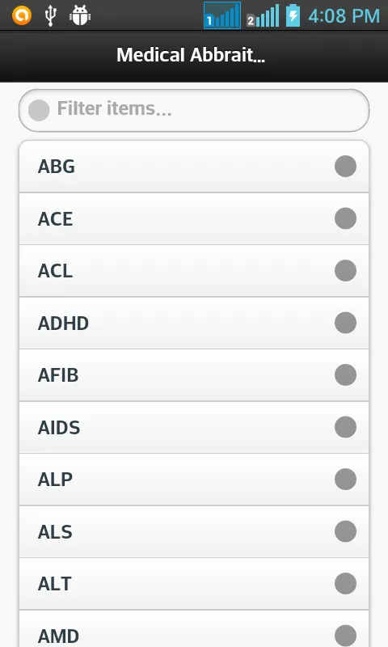The height and width of the screenshot is (647, 388).
Task: Open the ACE abbreviation entry
Action: 194,218
